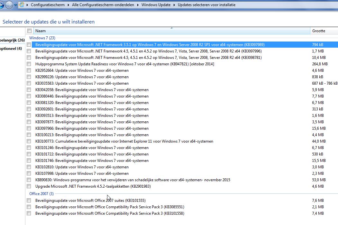Viewport: 338px width, 225px height.
Task: Check the KB2901983 language packs checkbox
Action: click(29, 186)
